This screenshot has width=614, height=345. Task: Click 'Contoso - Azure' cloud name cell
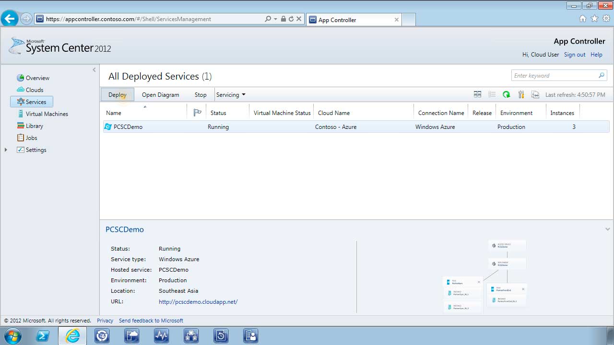(336, 127)
